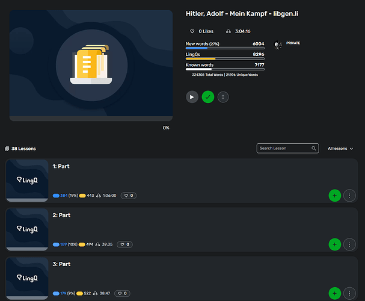
Task: Expand the All lessons filter dropdown
Action: point(340,149)
